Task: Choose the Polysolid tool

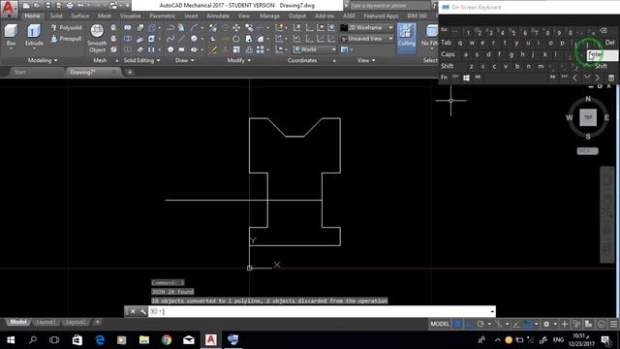Action: click(66, 28)
